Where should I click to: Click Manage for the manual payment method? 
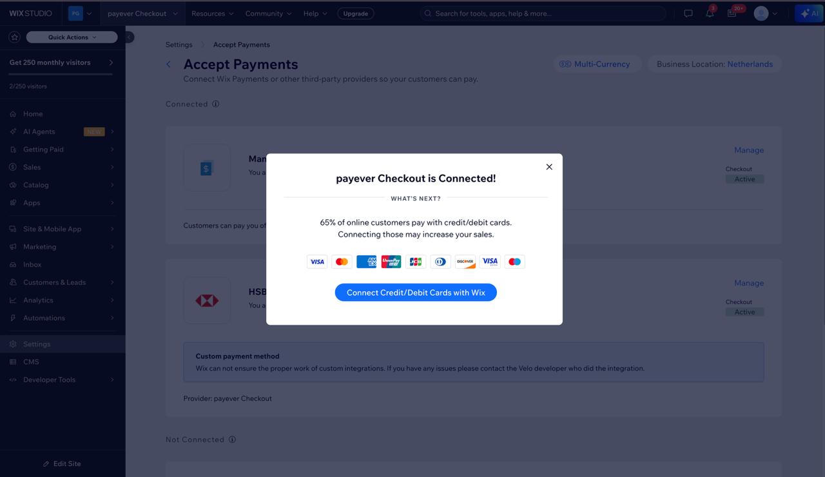point(749,150)
